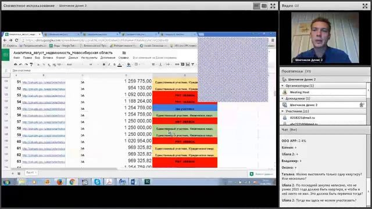
Task: Click the insert chart icon
Action: pyautogui.click(x=187, y=64)
